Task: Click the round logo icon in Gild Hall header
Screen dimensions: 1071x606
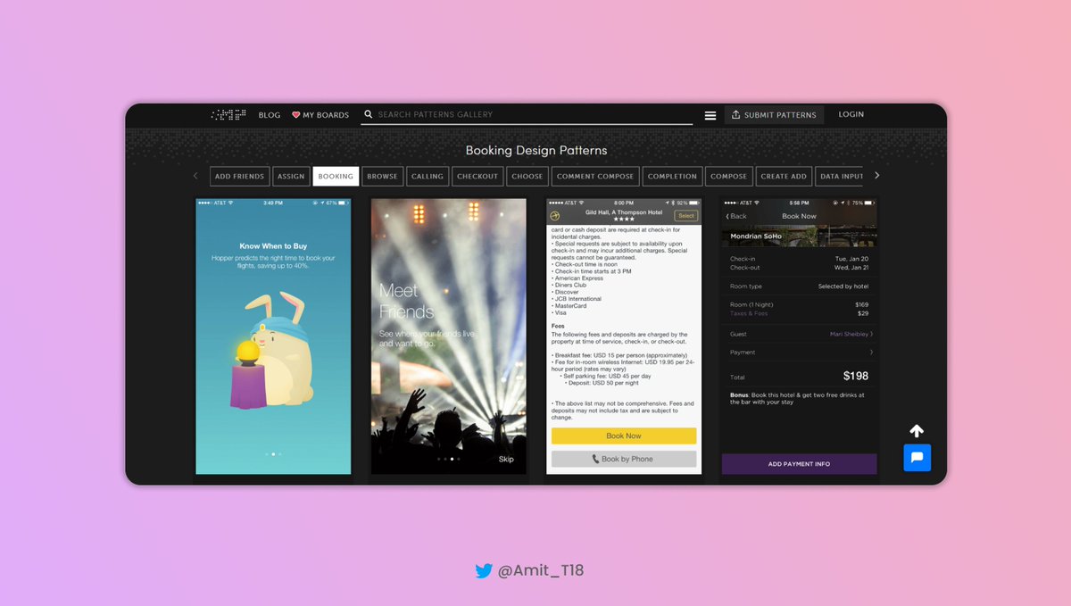Action: pos(554,216)
